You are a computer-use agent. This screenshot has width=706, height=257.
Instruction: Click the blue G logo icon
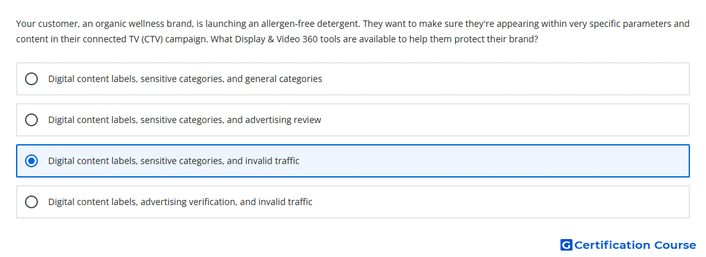click(566, 245)
